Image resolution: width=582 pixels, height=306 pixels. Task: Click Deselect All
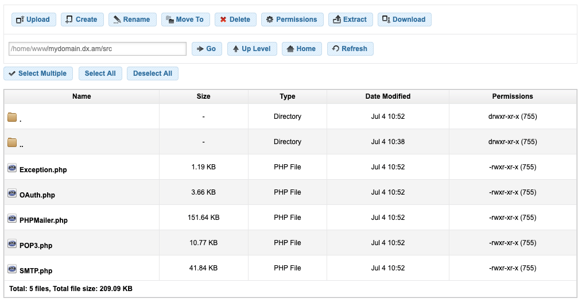(153, 73)
